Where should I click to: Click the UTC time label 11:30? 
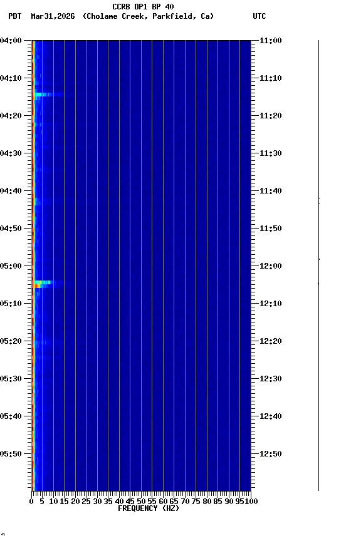click(x=270, y=153)
